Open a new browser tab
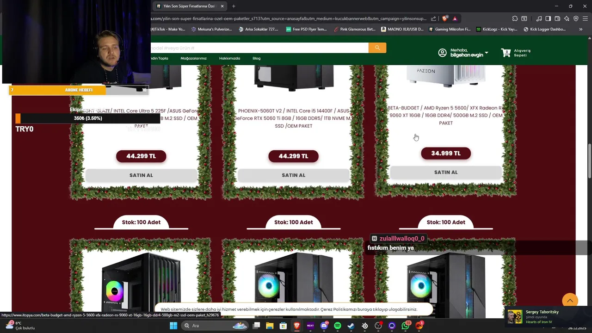Viewport: 592px width, 333px height. [x=234, y=6]
